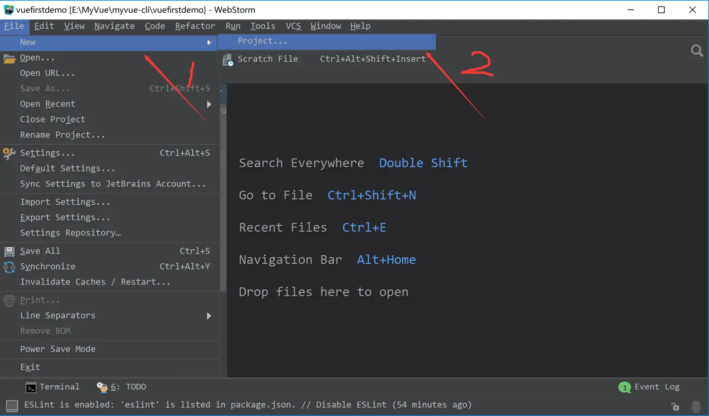Choose Open URL... menu entry
The image size is (709, 416).
(x=110, y=74)
